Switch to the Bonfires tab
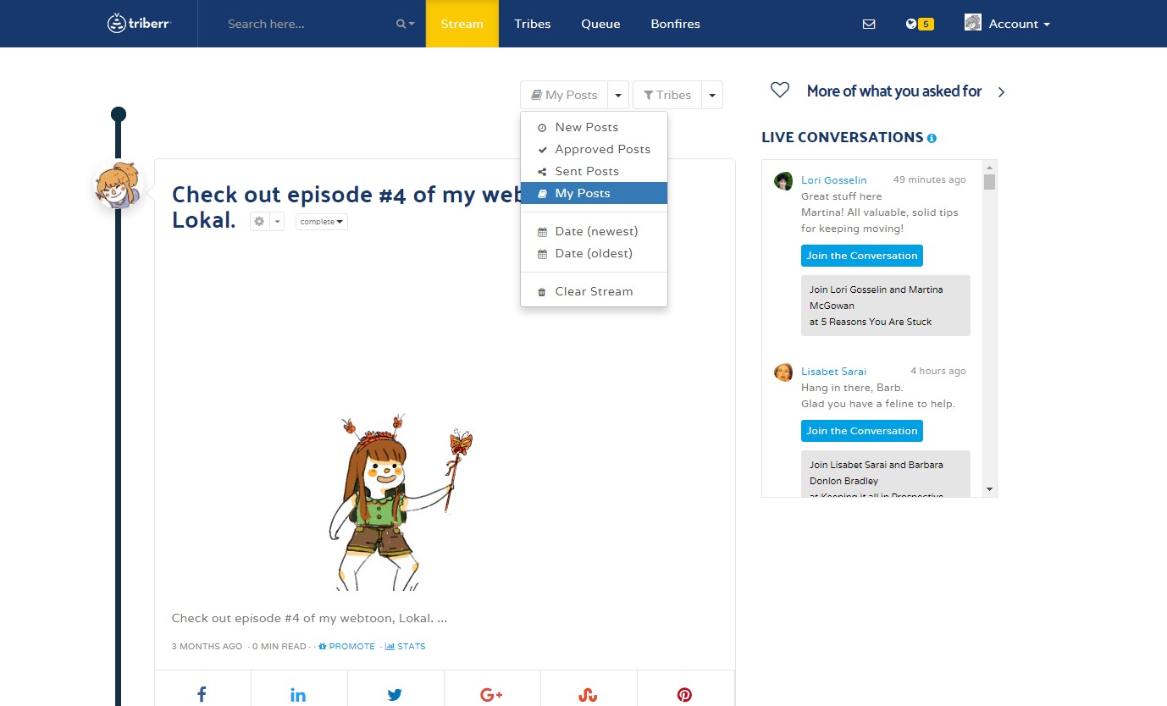1167x706 pixels. 675,24
